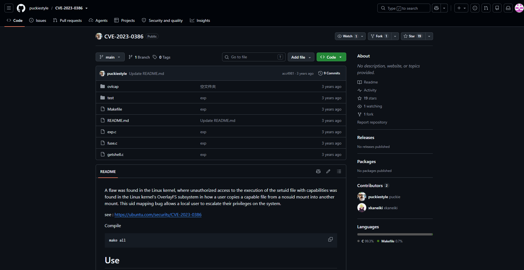This screenshot has width=524, height=270.
Task: Open puckiestyle owner link in breadcrumb
Action: pos(39,8)
